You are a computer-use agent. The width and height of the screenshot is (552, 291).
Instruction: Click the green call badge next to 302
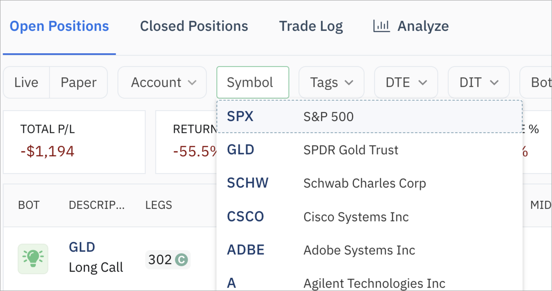click(x=181, y=260)
